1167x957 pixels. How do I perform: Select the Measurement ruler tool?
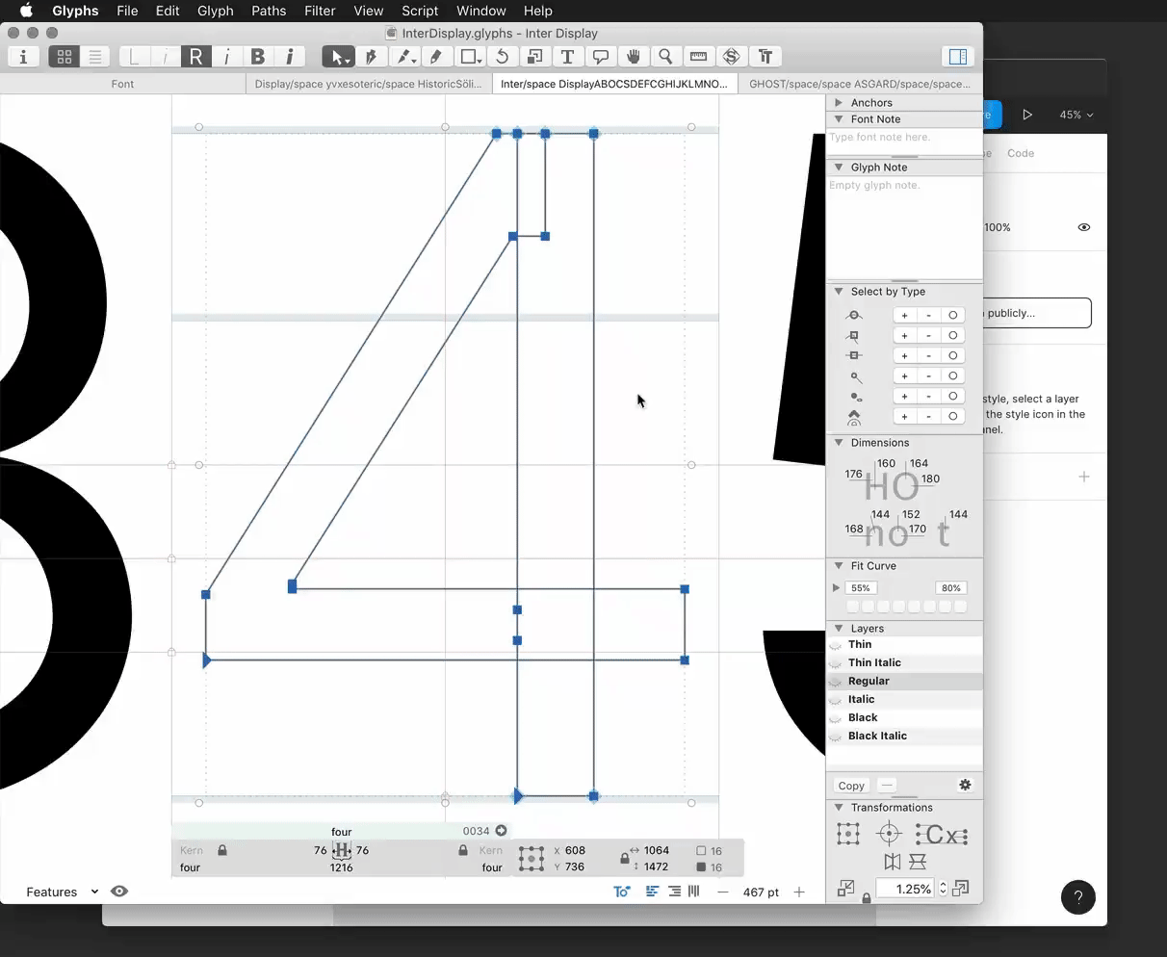[698, 57]
